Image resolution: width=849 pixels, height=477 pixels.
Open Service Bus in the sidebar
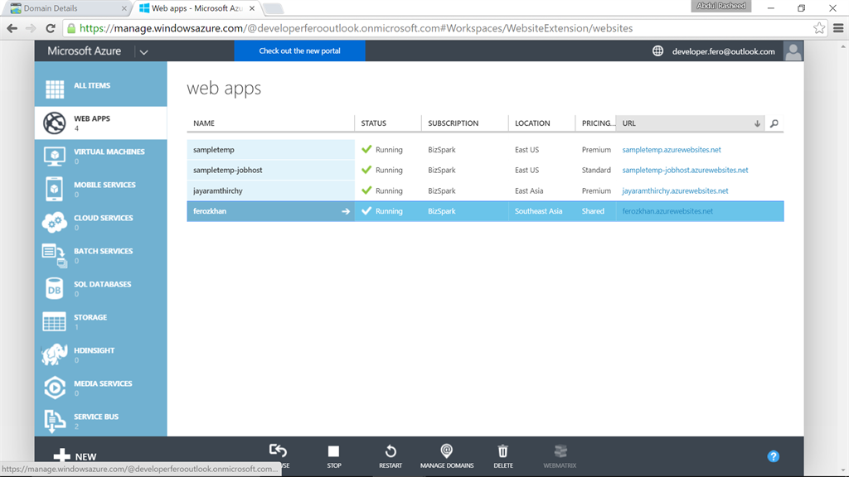(x=100, y=421)
